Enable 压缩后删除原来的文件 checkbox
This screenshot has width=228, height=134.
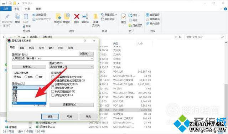pyautogui.click(x=53, y=77)
